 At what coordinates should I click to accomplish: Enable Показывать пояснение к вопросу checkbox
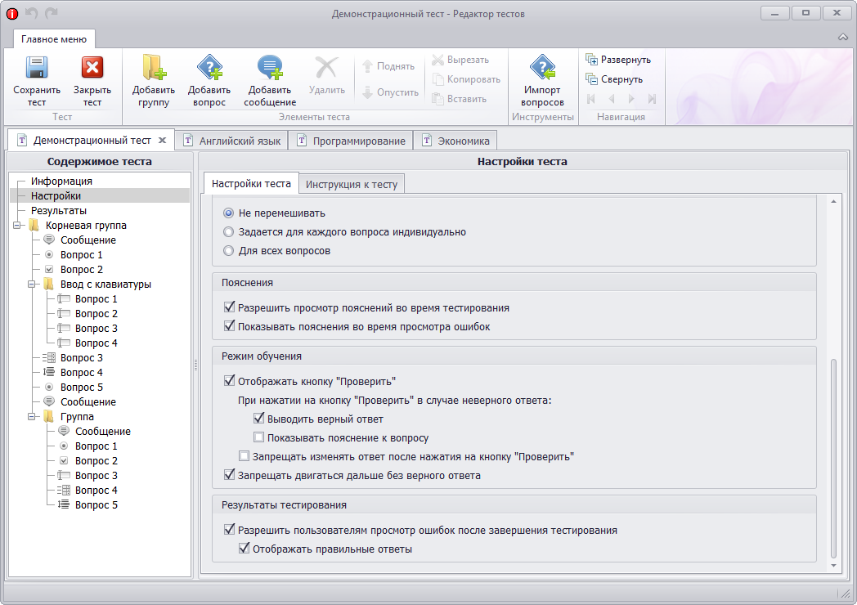(x=259, y=437)
